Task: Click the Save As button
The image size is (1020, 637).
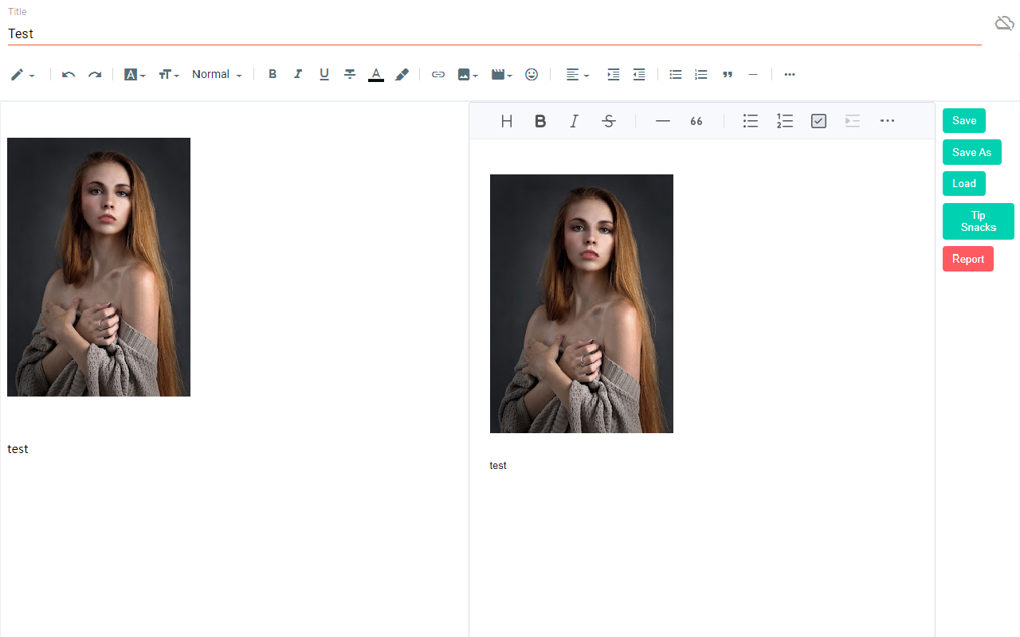Action: tap(971, 152)
